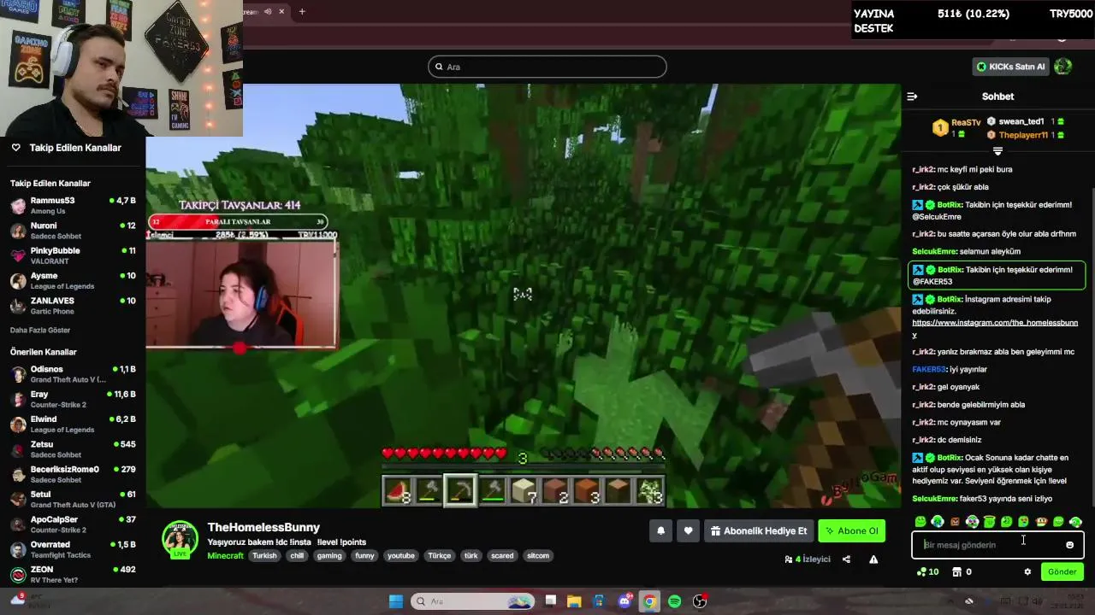Open chat settings gear icon
Image resolution: width=1095 pixels, height=615 pixels.
[1027, 571]
